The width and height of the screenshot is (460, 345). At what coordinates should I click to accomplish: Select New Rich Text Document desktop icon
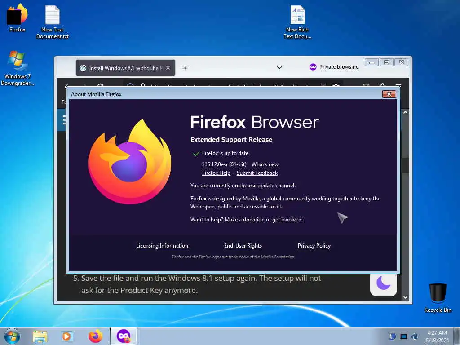(297, 22)
